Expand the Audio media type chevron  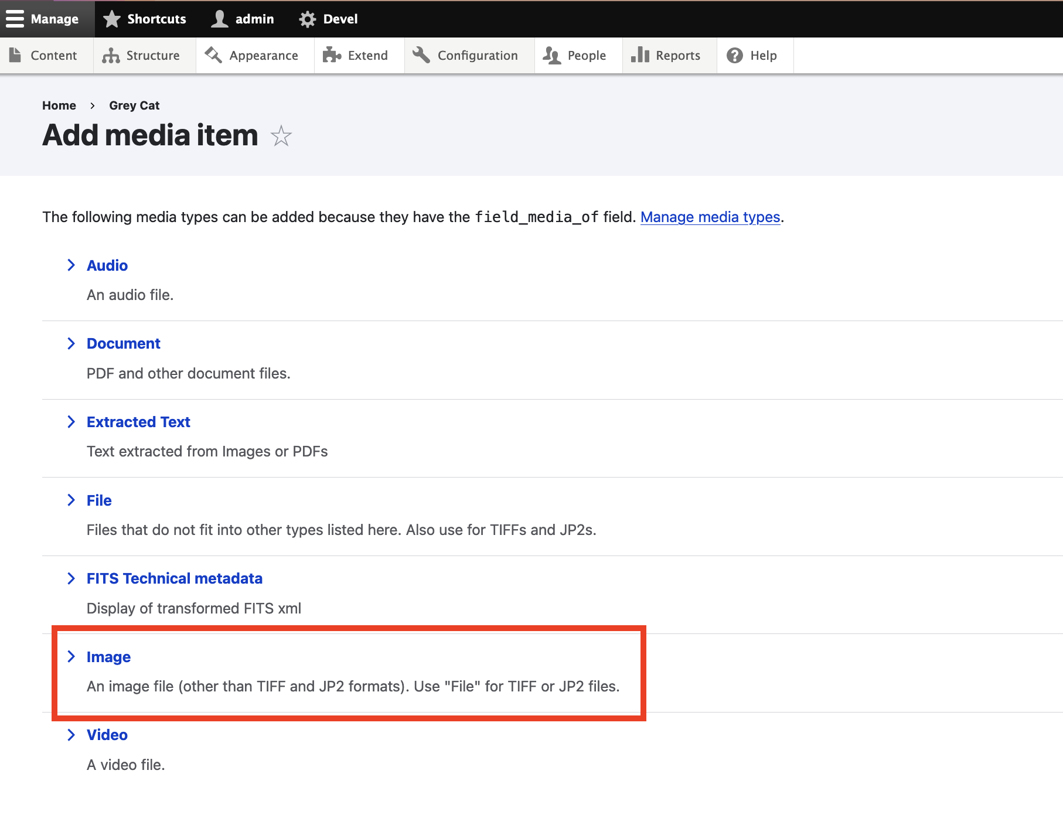coord(71,265)
